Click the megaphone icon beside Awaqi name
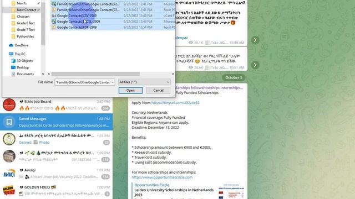 click(x=21, y=170)
